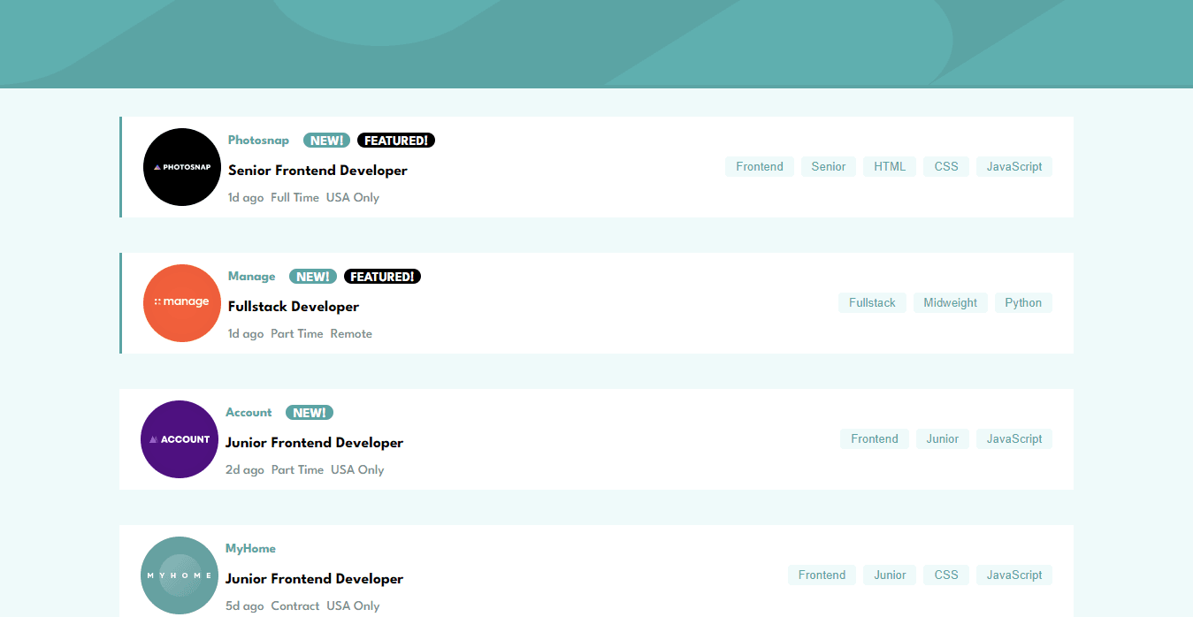Open the Fullstack Developer job posting
The height and width of the screenshot is (617, 1193).
click(293, 306)
